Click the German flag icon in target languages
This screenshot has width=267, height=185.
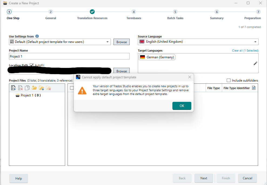(x=142, y=57)
